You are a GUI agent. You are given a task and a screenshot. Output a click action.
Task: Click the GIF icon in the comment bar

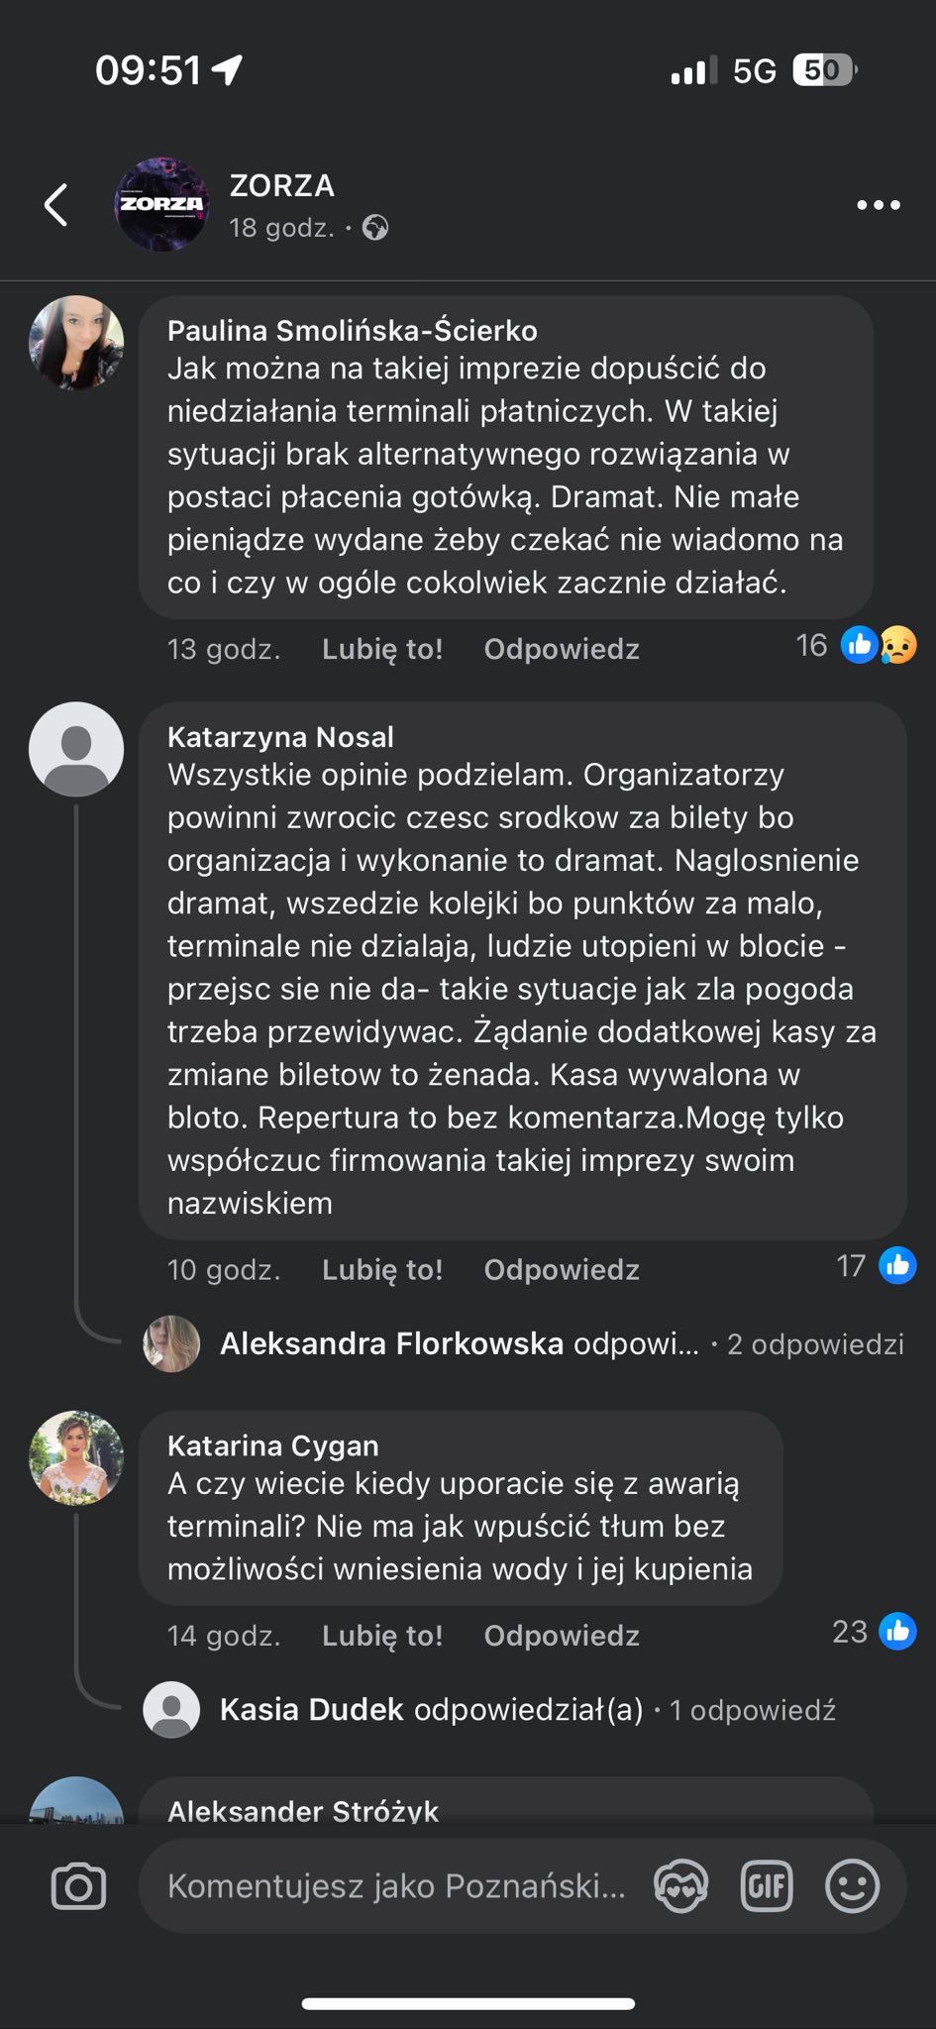(767, 1884)
